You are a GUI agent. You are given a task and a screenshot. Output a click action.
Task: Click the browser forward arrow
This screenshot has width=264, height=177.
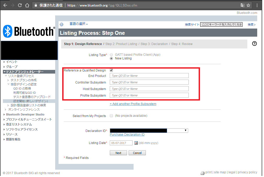13,5
